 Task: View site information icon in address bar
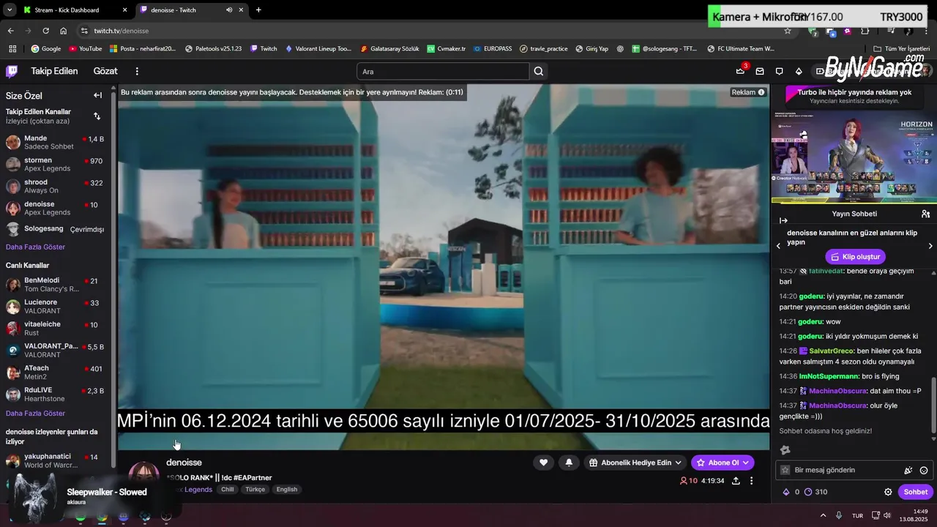pyautogui.click(x=84, y=31)
